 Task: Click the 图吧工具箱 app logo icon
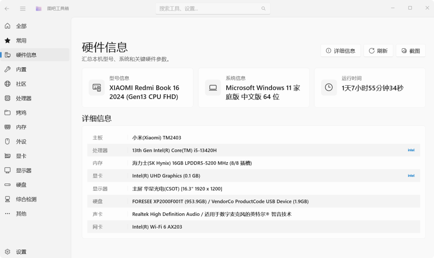39,8
